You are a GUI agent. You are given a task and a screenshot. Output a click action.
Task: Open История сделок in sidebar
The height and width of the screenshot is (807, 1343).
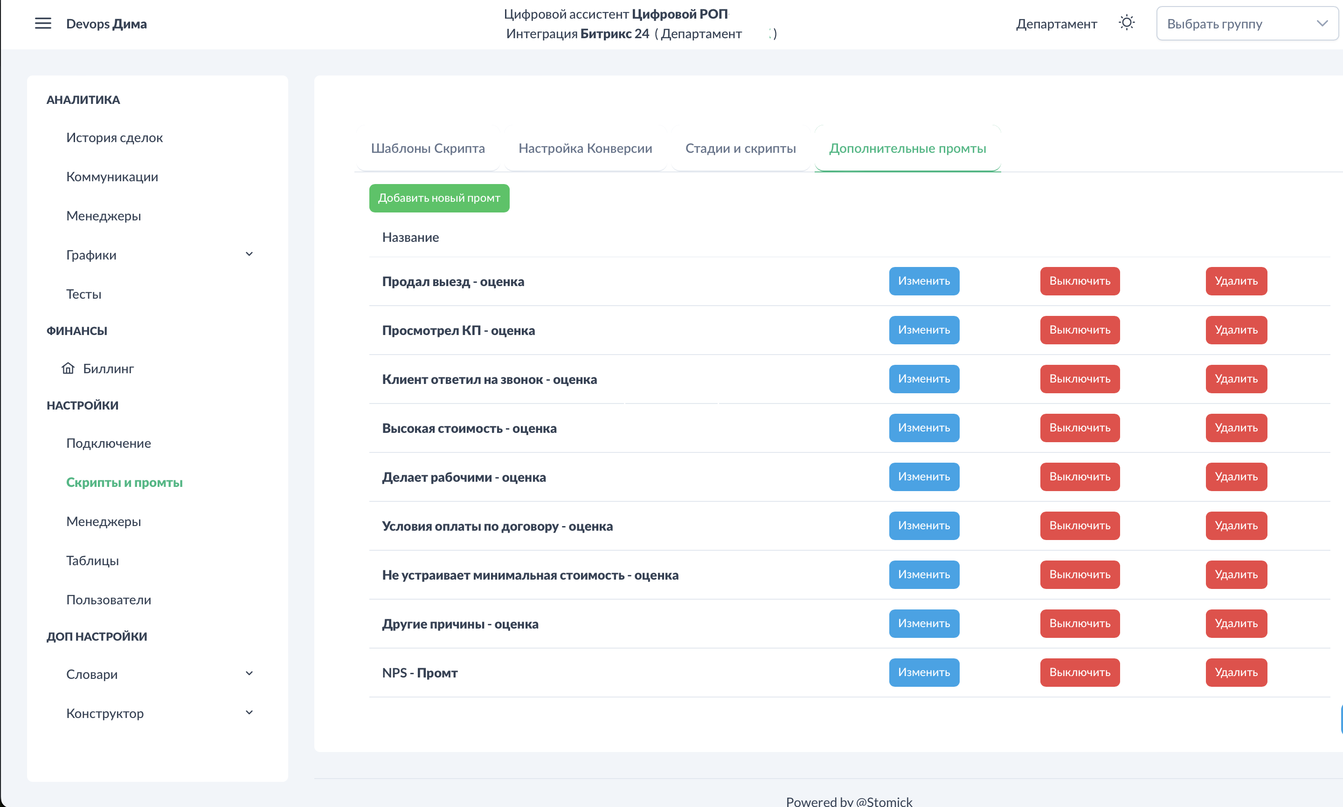tap(114, 137)
